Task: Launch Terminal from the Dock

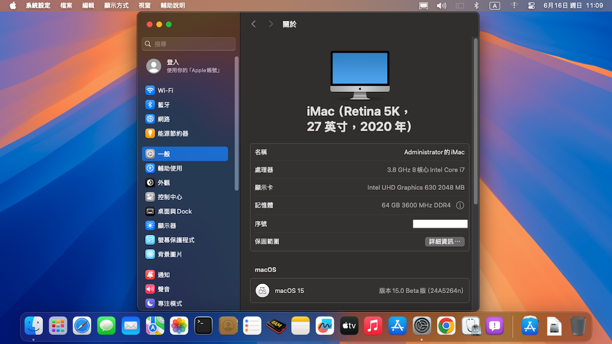Action: (x=203, y=325)
